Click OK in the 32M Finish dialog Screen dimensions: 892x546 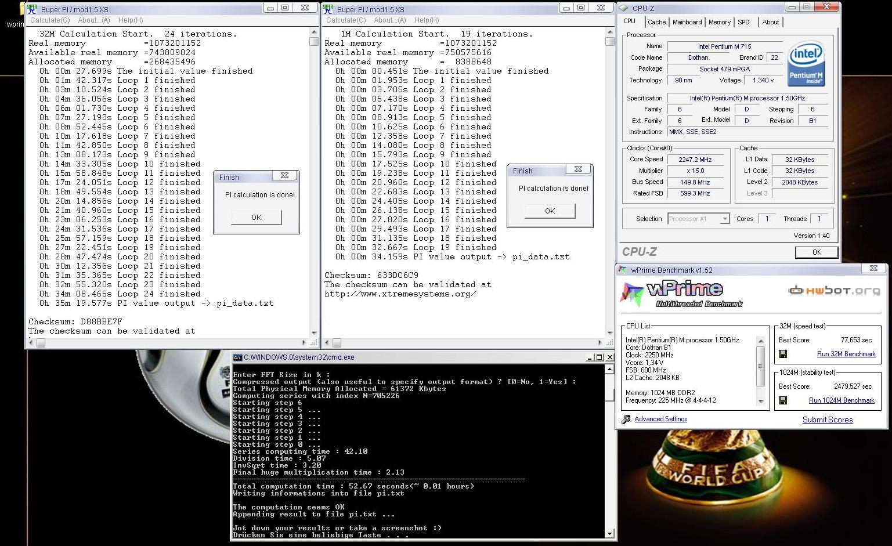point(257,217)
